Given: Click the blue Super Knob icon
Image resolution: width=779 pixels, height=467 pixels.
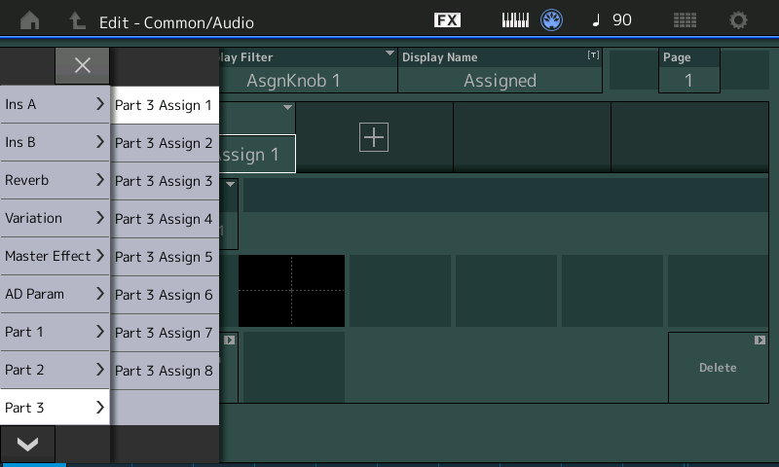Looking at the screenshot, I should 552,20.
